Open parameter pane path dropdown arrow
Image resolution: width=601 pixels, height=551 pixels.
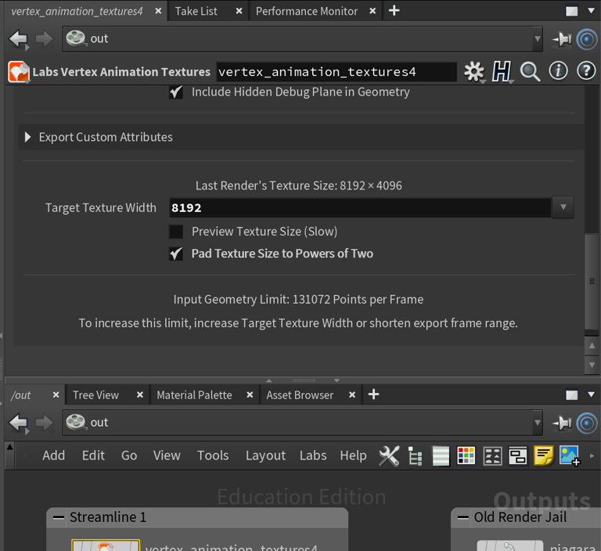[x=537, y=38]
